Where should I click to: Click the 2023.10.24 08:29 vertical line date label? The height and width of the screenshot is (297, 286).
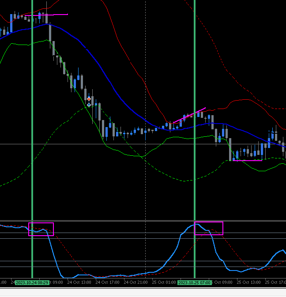coord(32,282)
